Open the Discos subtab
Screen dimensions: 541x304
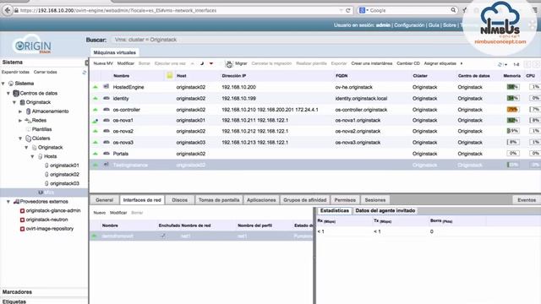click(x=180, y=200)
